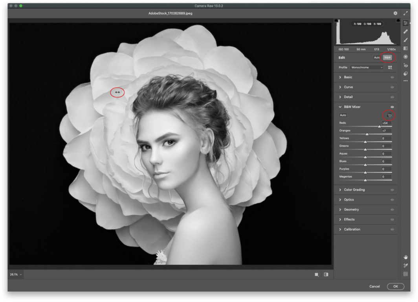Select the Edit panel icon
The image size is (418, 302).
pyautogui.click(x=405, y=23)
